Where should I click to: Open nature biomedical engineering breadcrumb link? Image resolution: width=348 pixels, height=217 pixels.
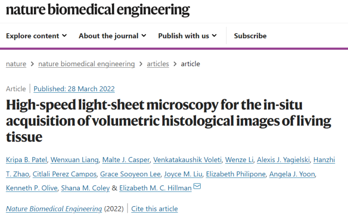point(86,64)
